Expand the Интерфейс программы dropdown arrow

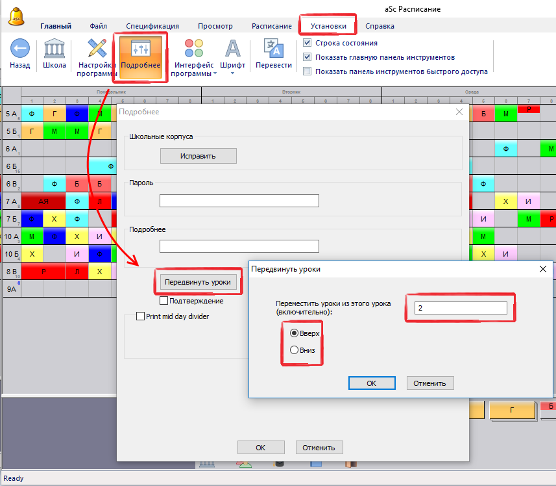coord(215,73)
